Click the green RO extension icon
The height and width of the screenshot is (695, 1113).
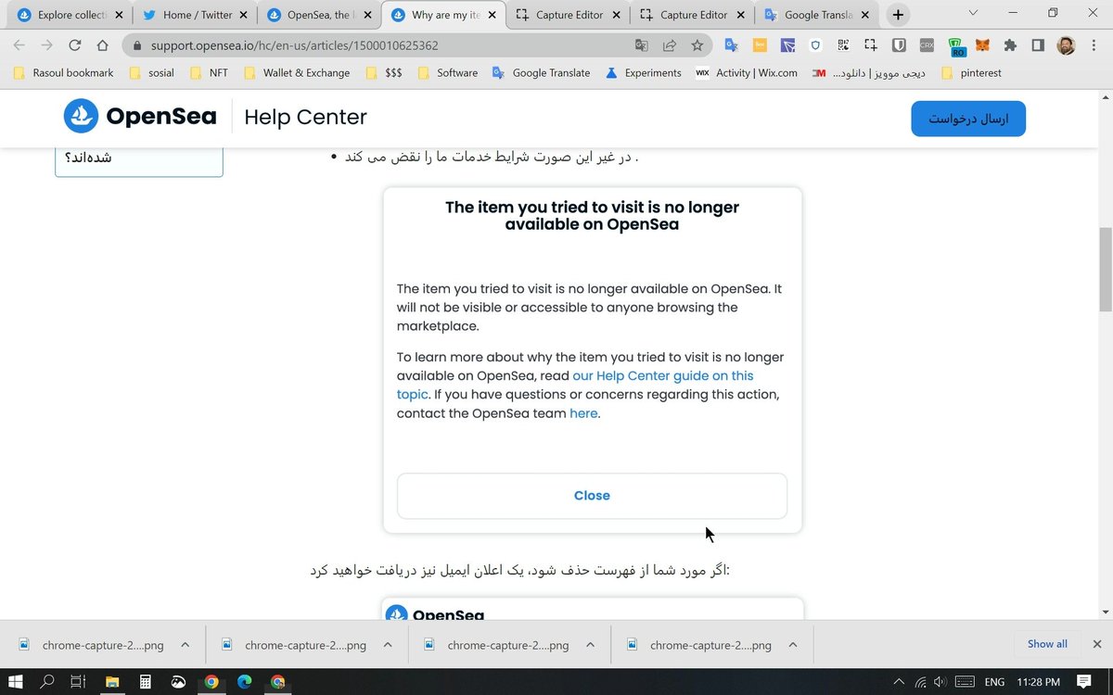955,46
